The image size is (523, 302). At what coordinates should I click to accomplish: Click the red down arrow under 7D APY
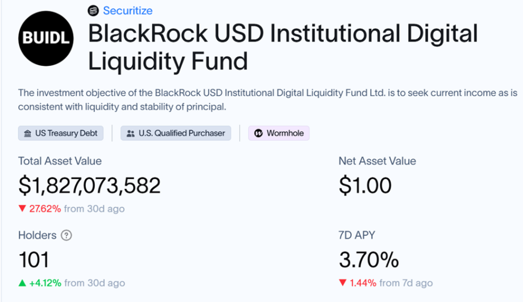pyautogui.click(x=342, y=283)
